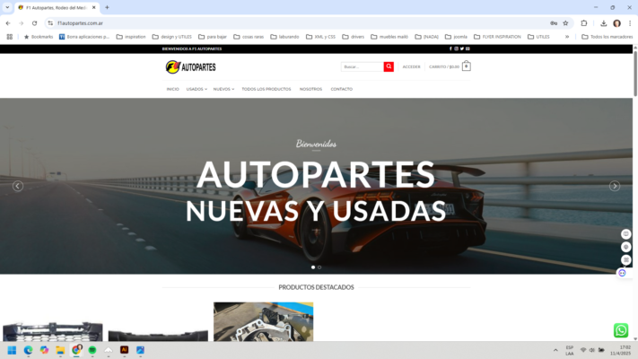The width and height of the screenshot is (638, 359).
Task: Go back to previous page
Action: tap(8, 23)
